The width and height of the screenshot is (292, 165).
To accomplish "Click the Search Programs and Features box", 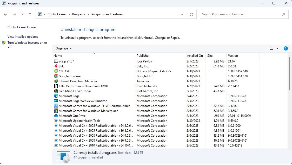I will 240,14.
